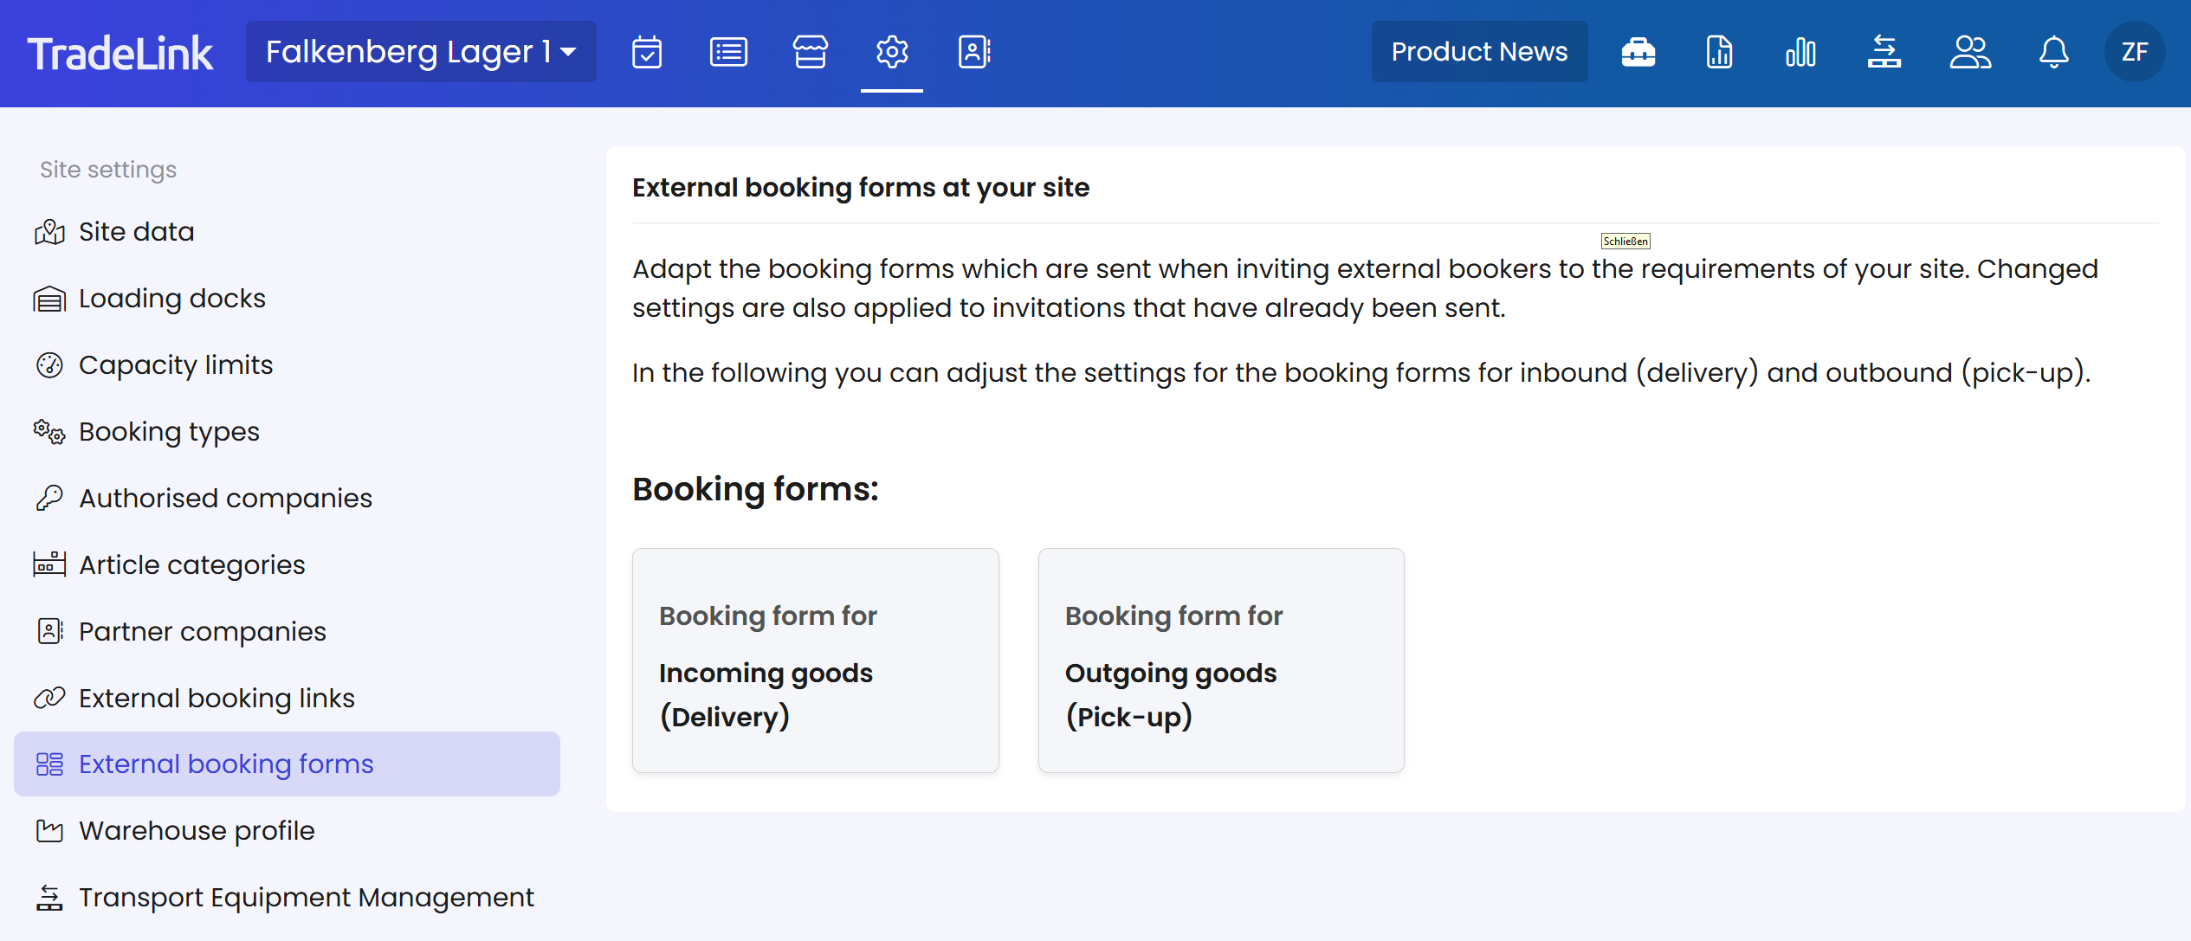Open External booking links sidebar item
This screenshot has width=2191, height=941.
217,699
